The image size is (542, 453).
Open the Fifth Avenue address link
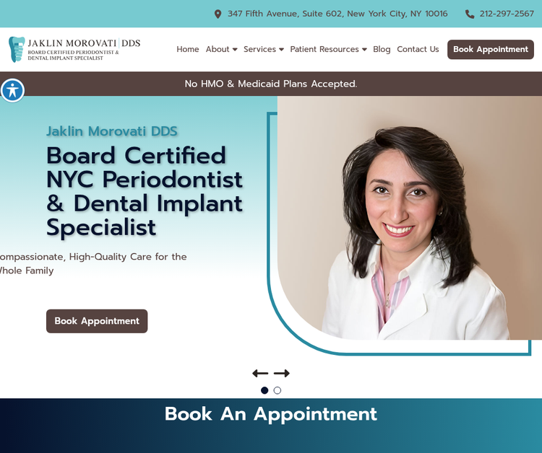point(337,14)
